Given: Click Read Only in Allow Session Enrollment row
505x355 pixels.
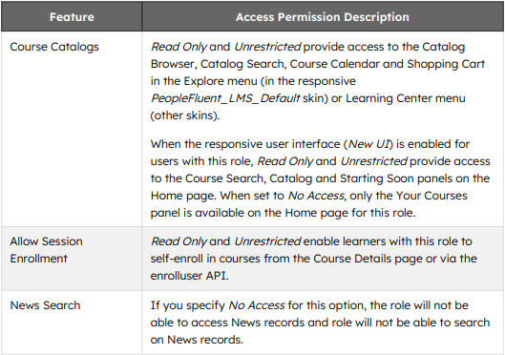Looking at the screenshot, I should (179, 241).
